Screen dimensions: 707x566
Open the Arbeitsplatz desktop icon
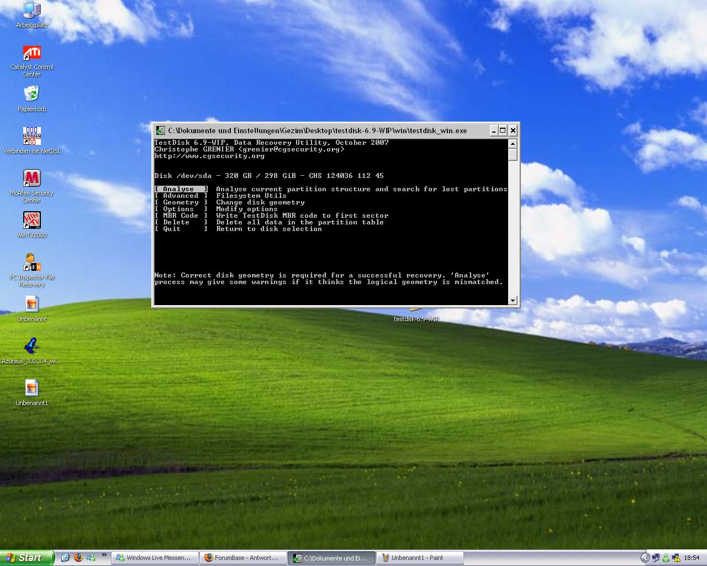(31, 15)
